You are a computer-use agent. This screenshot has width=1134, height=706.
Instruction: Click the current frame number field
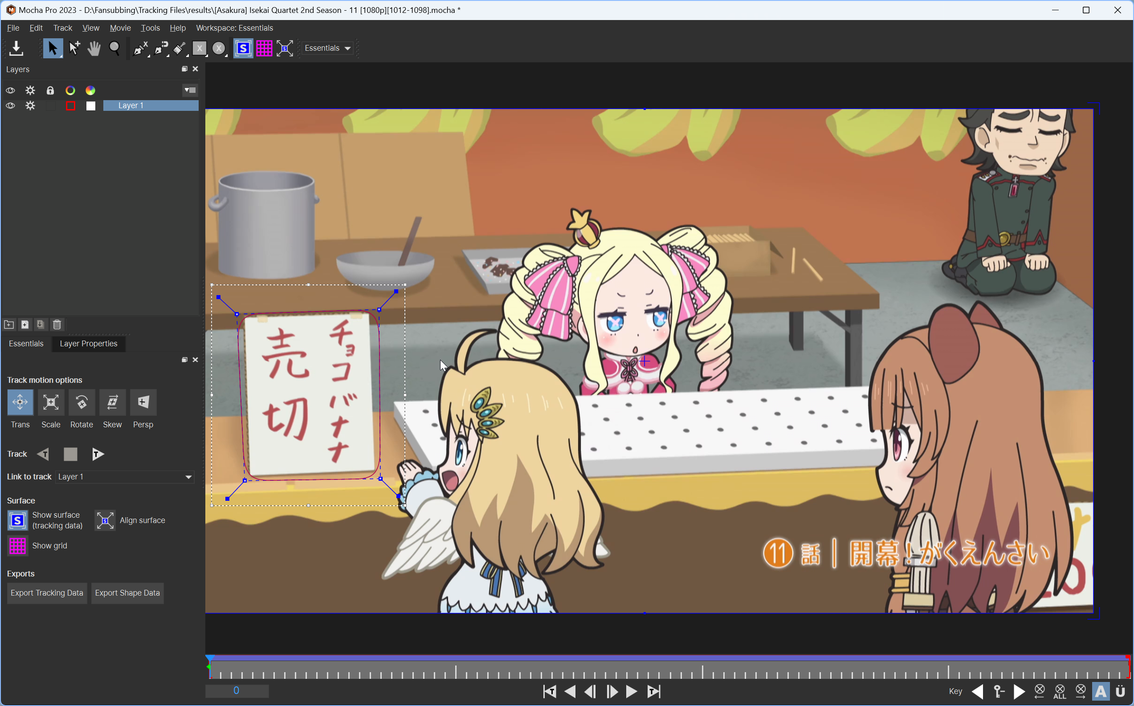click(x=237, y=690)
